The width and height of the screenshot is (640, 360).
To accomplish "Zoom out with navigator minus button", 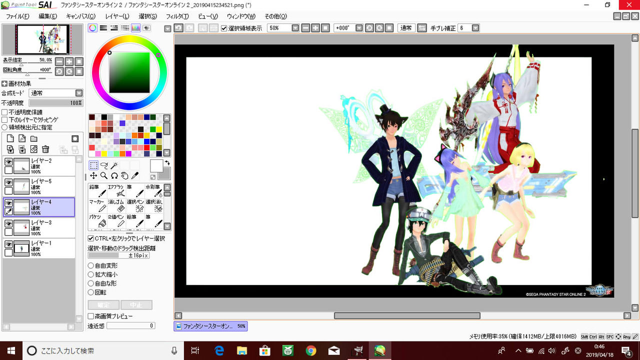I will point(59,61).
